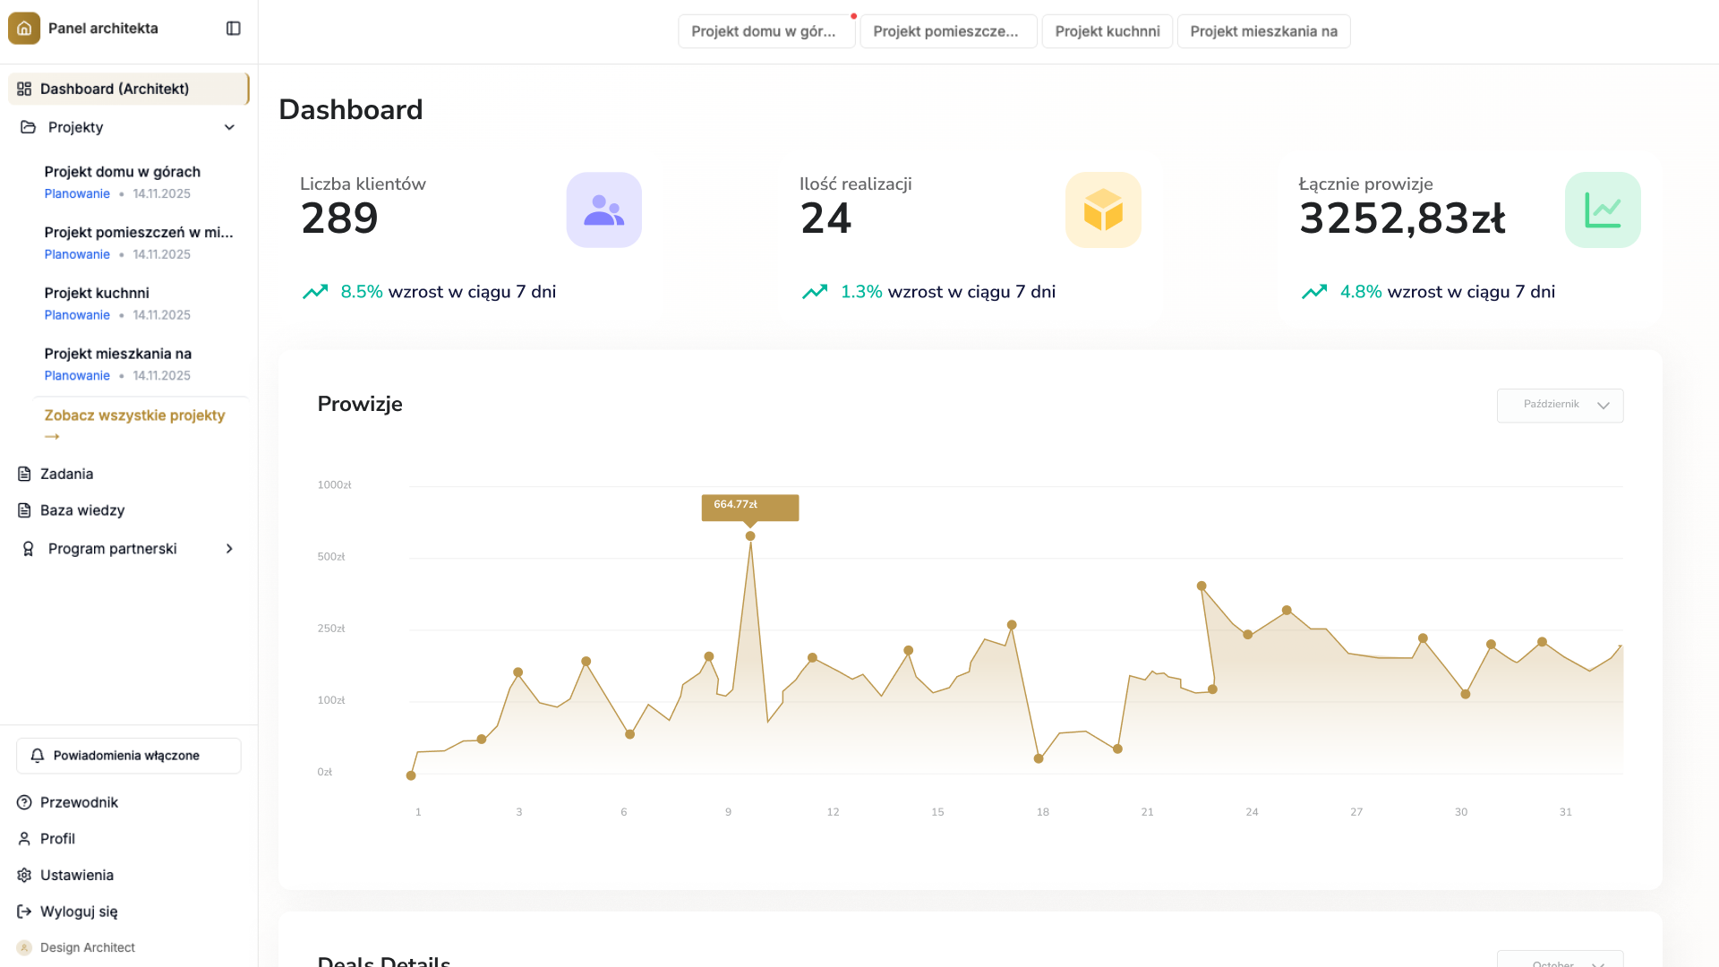Collapse the Projekty section chevron
The height and width of the screenshot is (967, 1719).
click(x=229, y=127)
